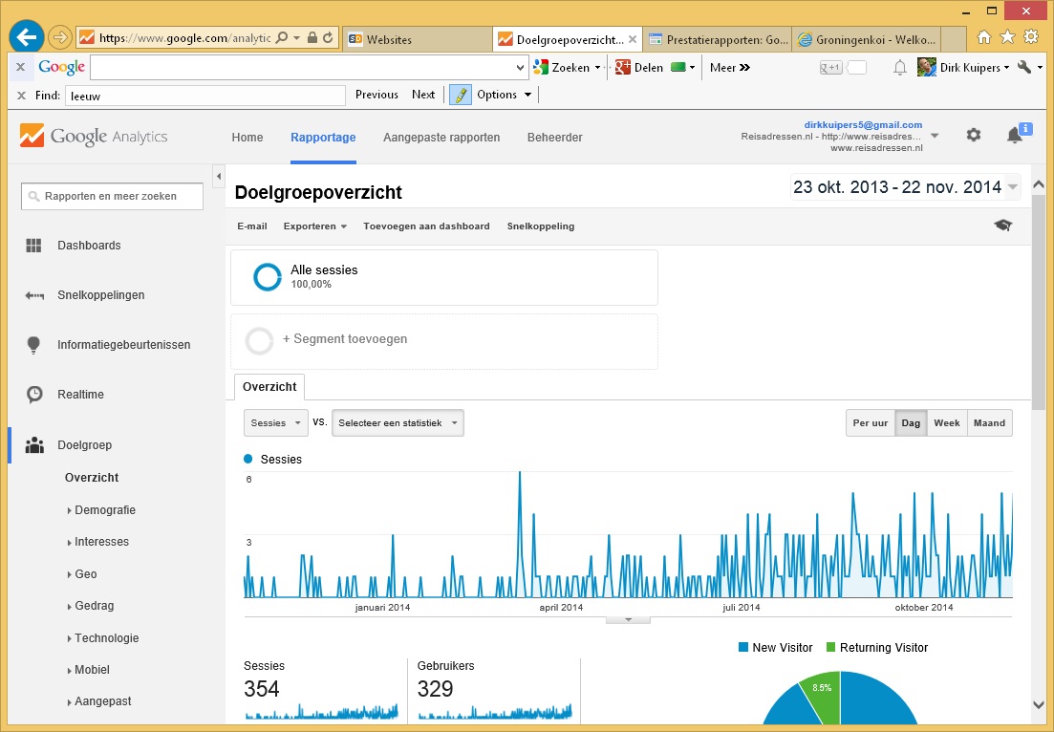
Task: Go to Home nav tab
Action: (x=247, y=137)
